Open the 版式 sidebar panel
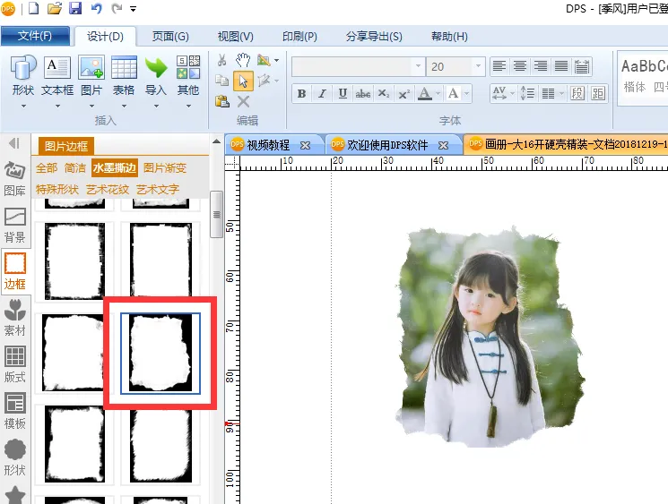 (x=15, y=364)
